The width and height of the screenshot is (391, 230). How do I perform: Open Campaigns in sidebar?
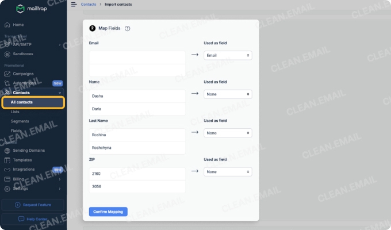23,74
